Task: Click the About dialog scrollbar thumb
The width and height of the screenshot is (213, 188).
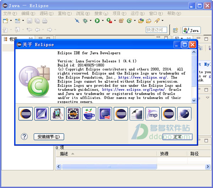Action: pyautogui.click(x=194, y=71)
